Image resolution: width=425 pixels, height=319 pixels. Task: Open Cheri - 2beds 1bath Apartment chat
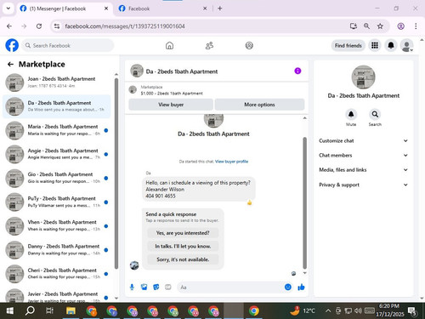(57, 274)
